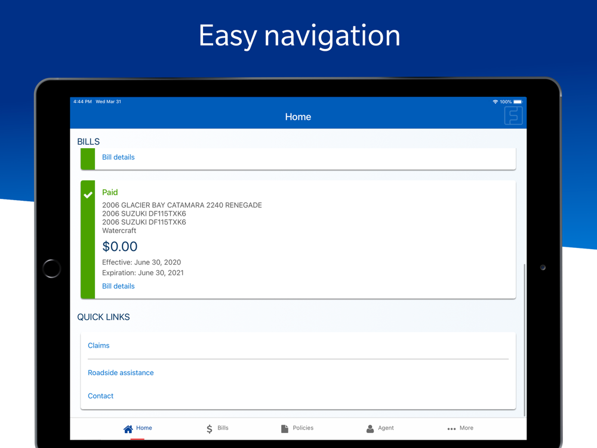The width and height of the screenshot is (597, 448).
Task: Click the 100% battery percentage
Action: click(506, 102)
